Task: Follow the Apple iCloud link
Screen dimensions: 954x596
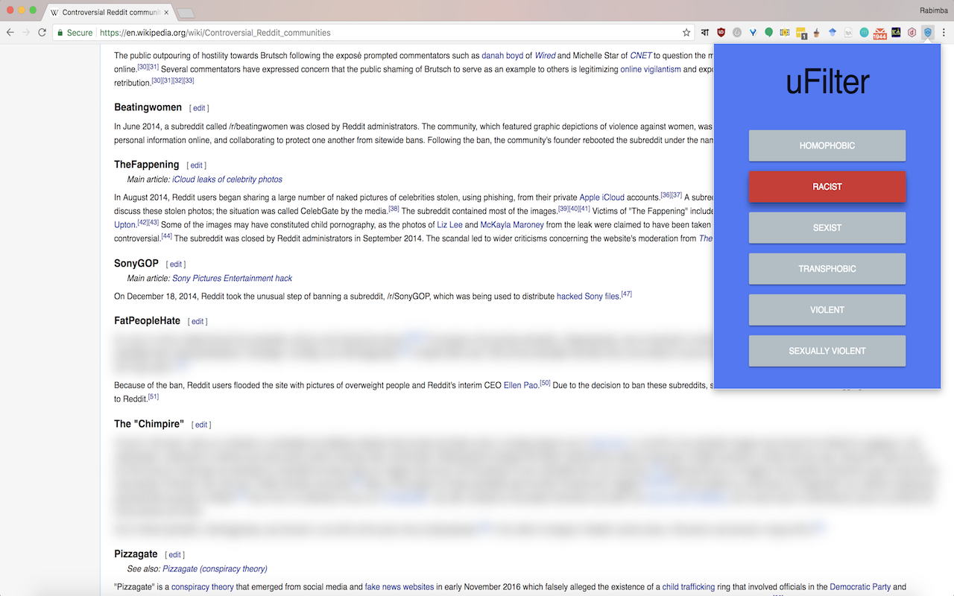Action: pyautogui.click(x=601, y=197)
